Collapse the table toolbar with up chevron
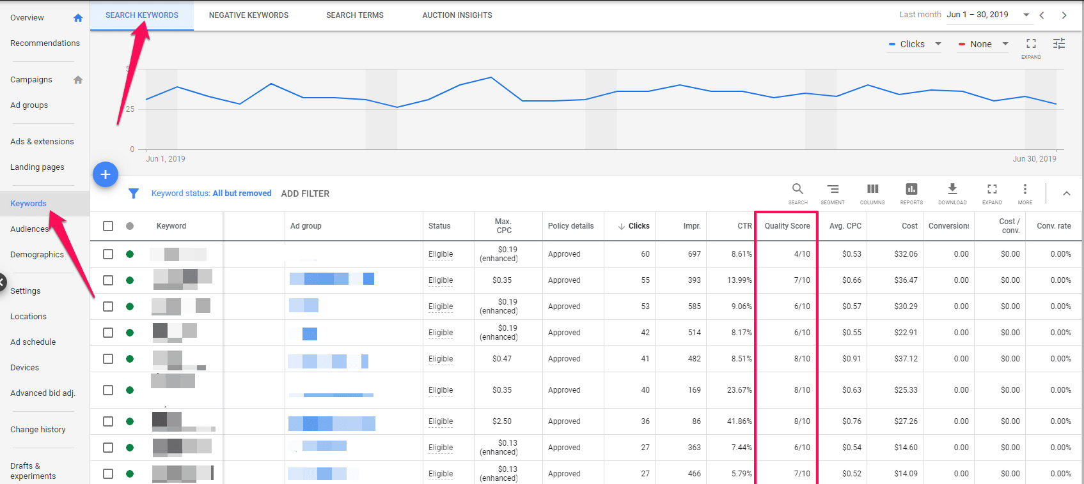This screenshot has height=484, width=1084. (x=1066, y=193)
